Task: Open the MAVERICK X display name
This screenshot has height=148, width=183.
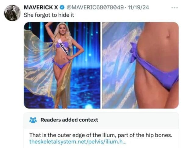Action: click(x=41, y=7)
